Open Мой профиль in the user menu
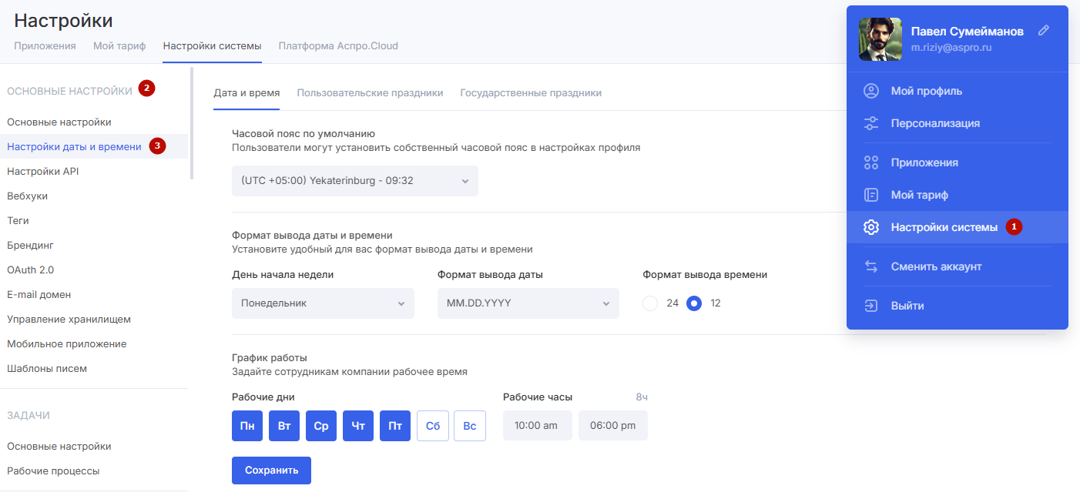This screenshot has height=499, width=1080. click(958, 91)
